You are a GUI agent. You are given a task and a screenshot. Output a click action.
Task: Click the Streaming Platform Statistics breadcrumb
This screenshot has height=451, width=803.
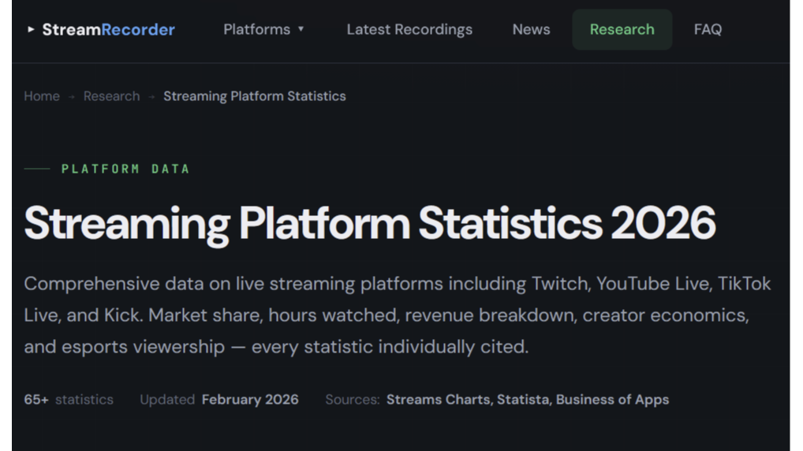[x=255, y=96]
